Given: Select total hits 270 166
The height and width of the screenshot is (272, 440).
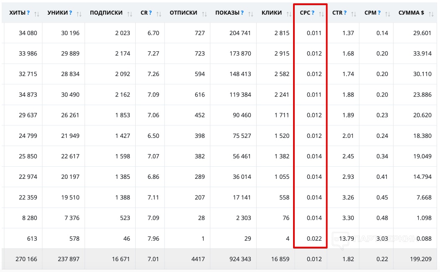Looking at the screenshot, I should (26, 259).
